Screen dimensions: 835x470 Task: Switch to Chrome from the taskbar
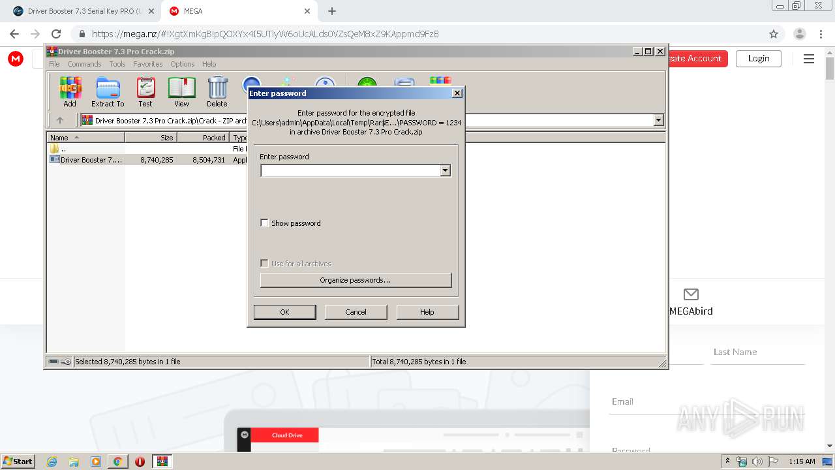click(117, 462)
